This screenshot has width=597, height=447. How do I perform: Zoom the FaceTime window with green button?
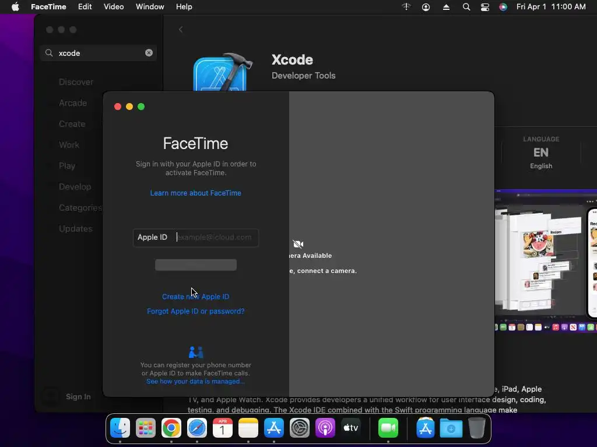141,107
